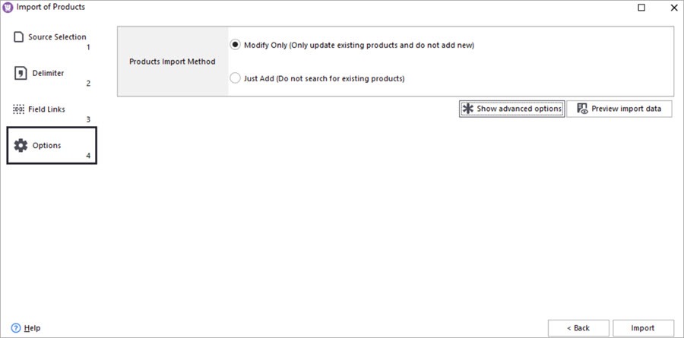Click the Options gear icon

21,145
